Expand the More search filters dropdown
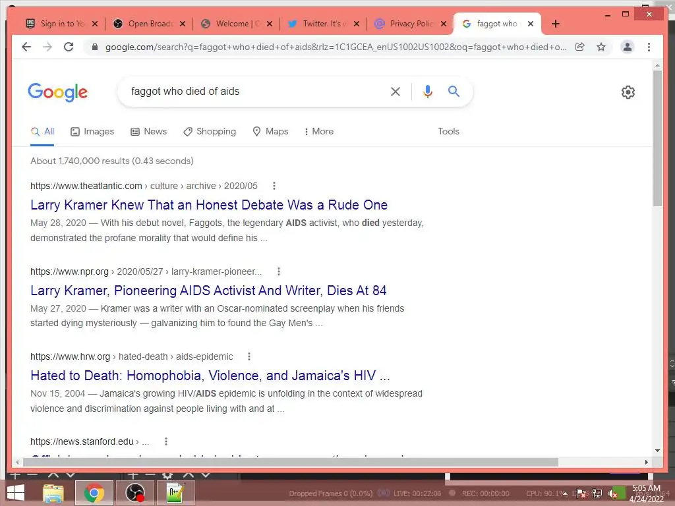 click(x=318, y=131)
